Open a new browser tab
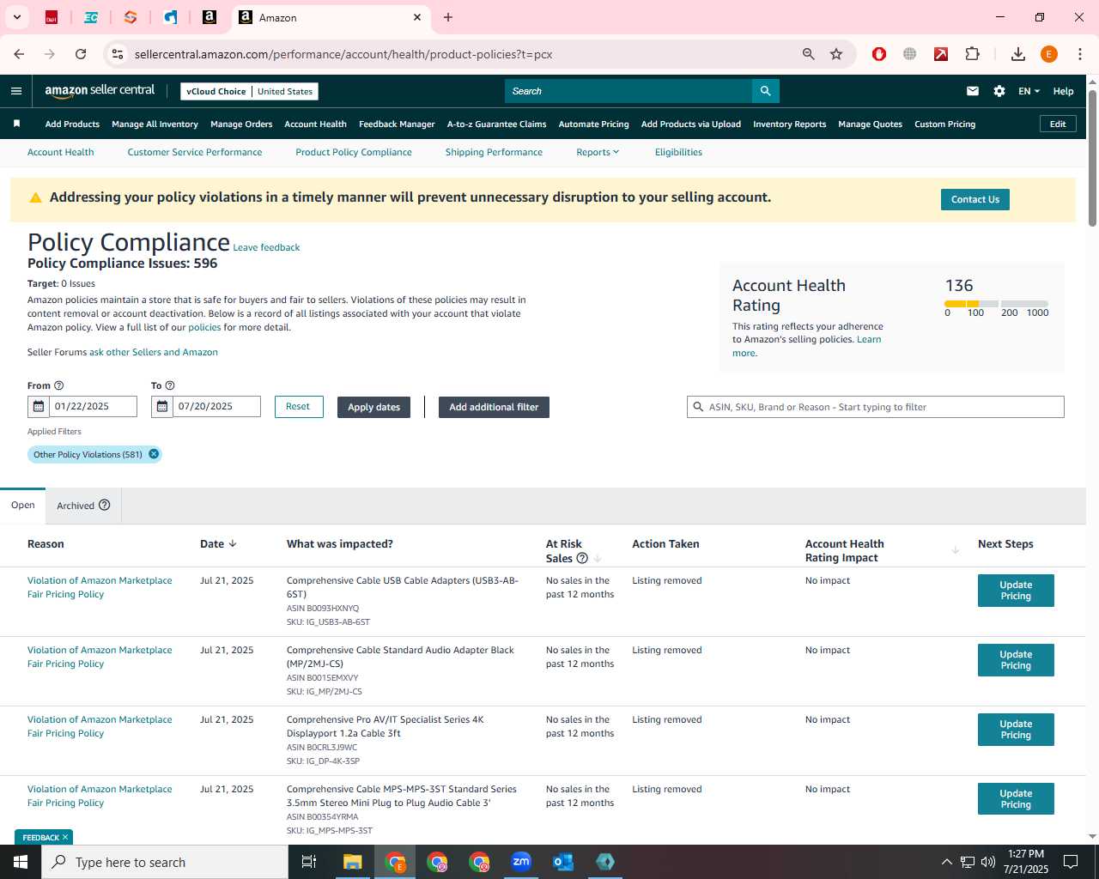This screenshot has width=1099, height=879. 448,17
